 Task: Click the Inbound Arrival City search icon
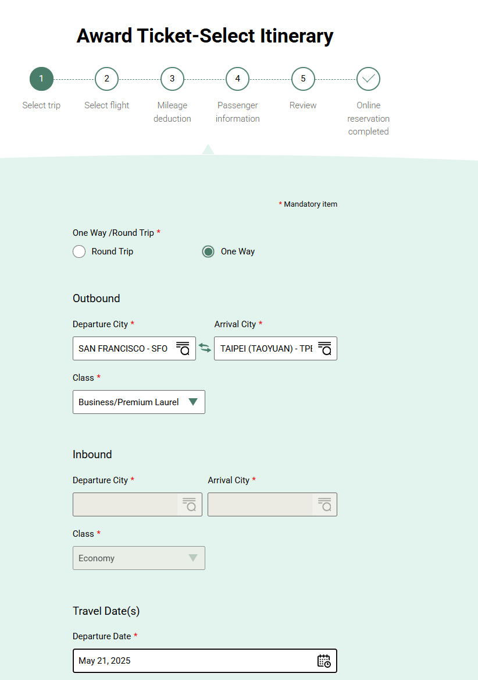tap(324, 504)
